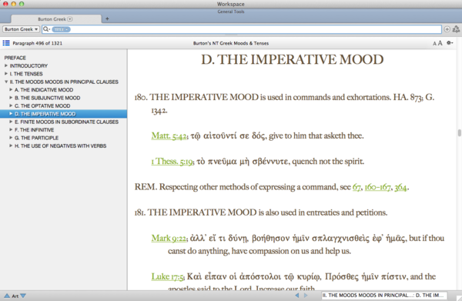
Task: Click heading 'D. THE IMPERATIVE MOOD'
Action: tap(293, 59)
